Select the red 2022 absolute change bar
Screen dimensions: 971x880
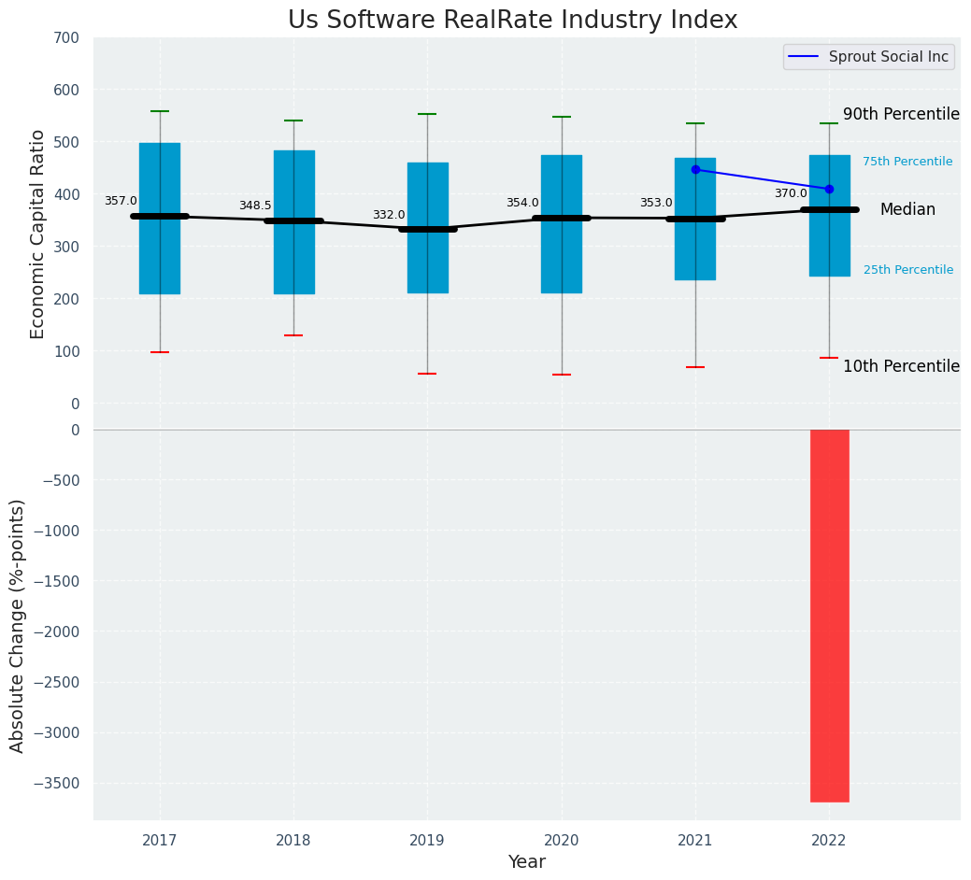(x=829, y=616)
